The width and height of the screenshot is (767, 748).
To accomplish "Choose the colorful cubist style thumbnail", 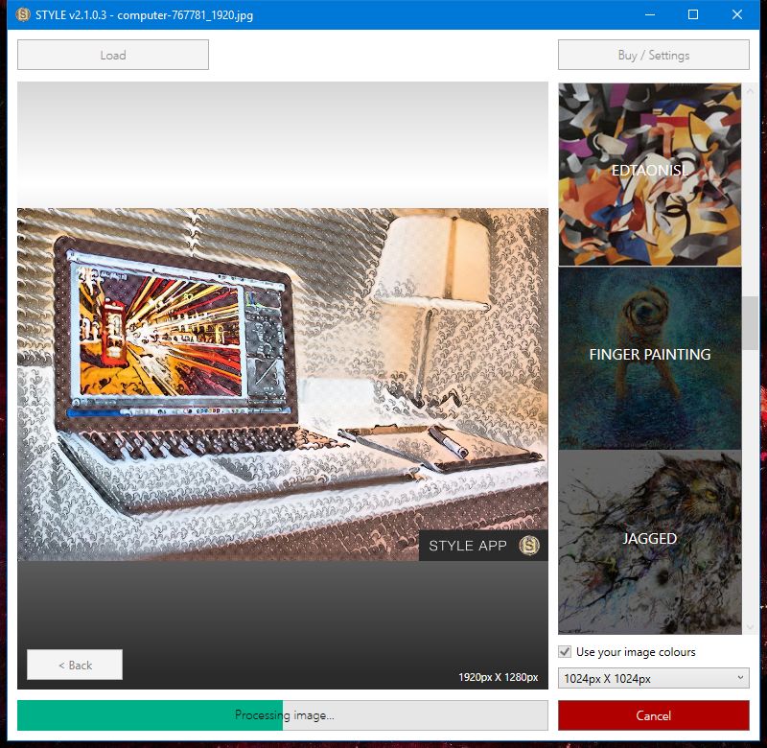I will point(650,175).
